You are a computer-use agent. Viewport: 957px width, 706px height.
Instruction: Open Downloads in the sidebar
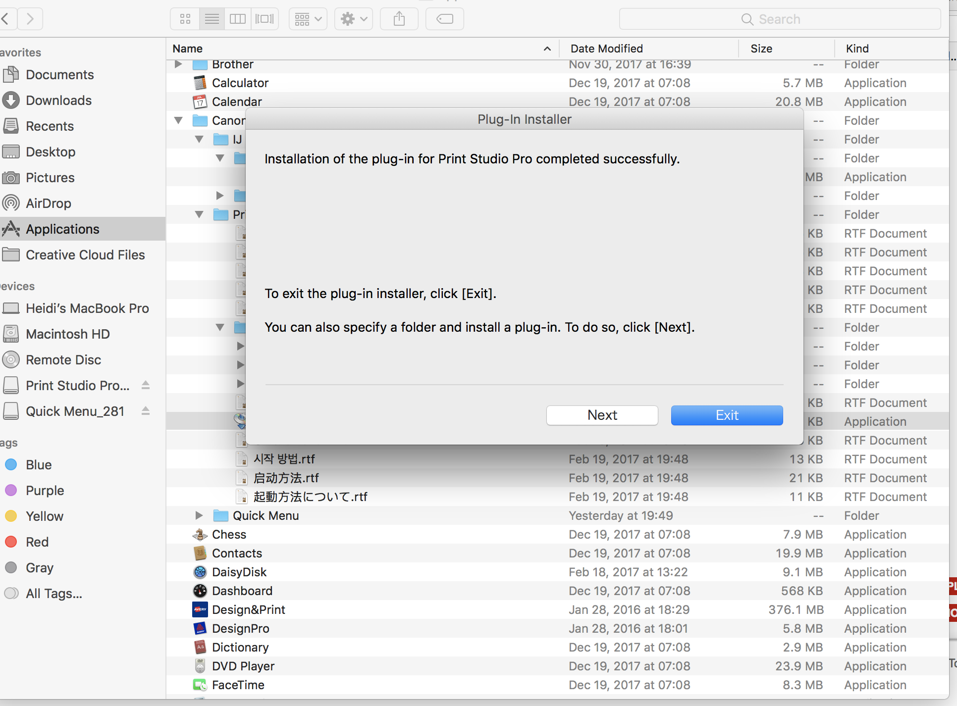coord(58,101)
